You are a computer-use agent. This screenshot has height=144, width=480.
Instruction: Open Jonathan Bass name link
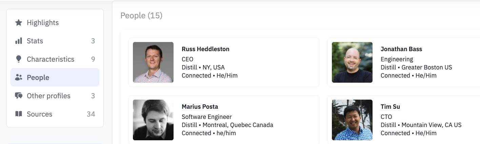[x=401, y=49]
